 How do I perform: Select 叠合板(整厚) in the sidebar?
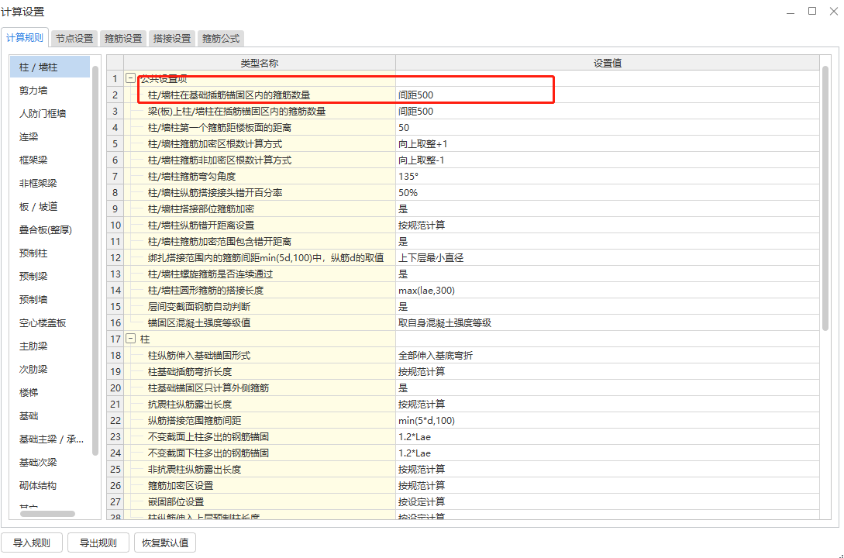(50, 229)
